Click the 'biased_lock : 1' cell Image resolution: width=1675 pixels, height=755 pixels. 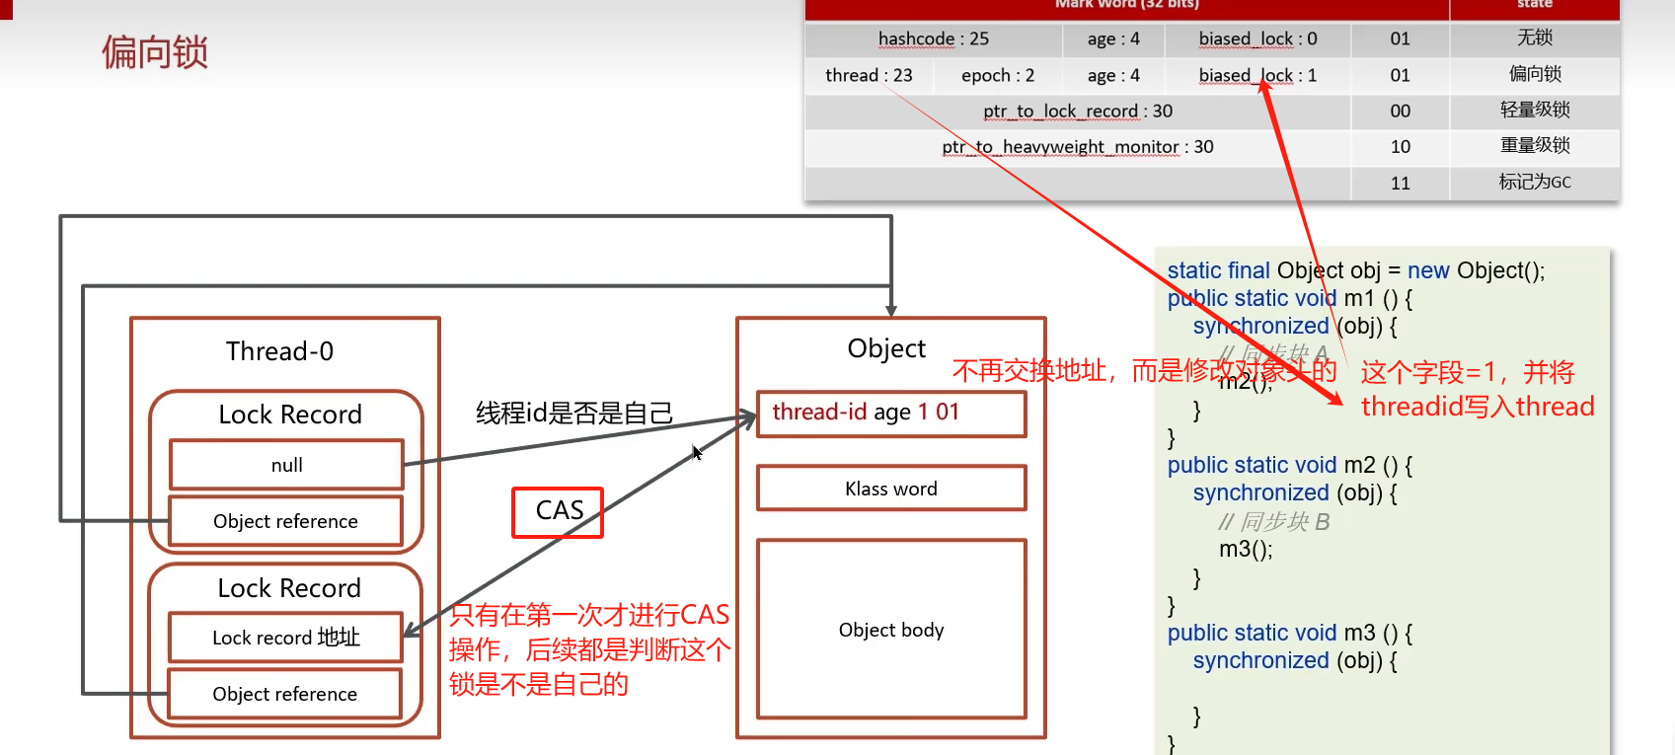1257,75
